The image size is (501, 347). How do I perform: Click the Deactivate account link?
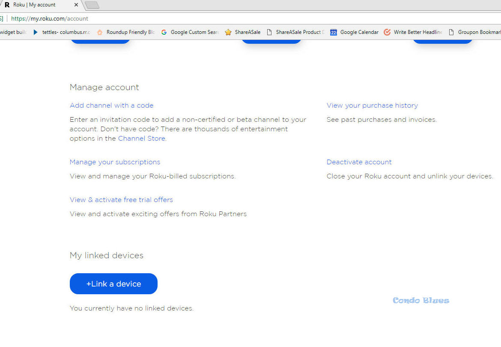coord(359,162)
